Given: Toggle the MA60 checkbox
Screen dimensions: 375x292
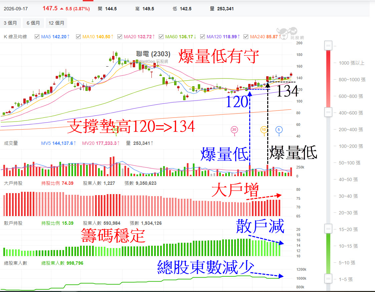Looking at the screenshot, I should pos(161,37).
